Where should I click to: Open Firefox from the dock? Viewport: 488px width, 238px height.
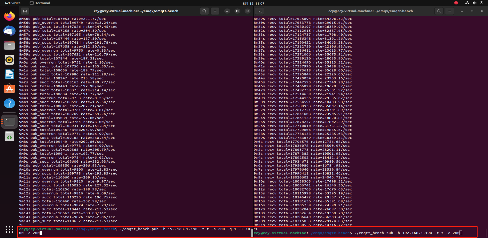[x=9, y=16]
